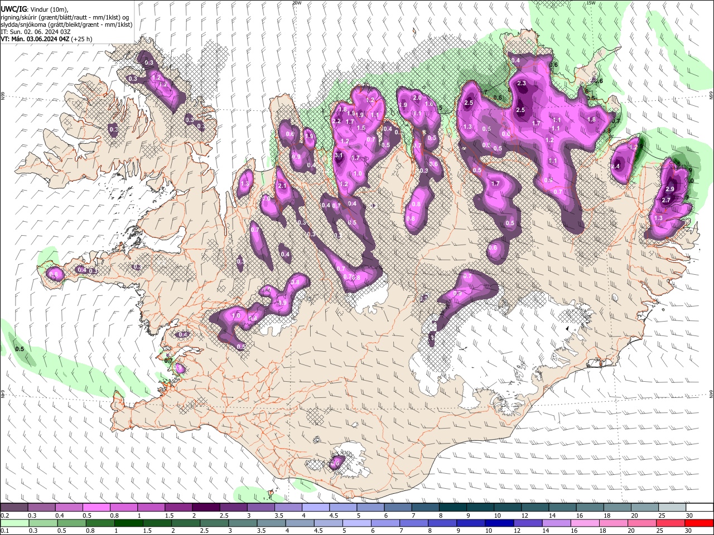Click the '2.7' precipitation value on the map
Screen dimensions: 714x535
pyautogui.click(x=665, y=201)
